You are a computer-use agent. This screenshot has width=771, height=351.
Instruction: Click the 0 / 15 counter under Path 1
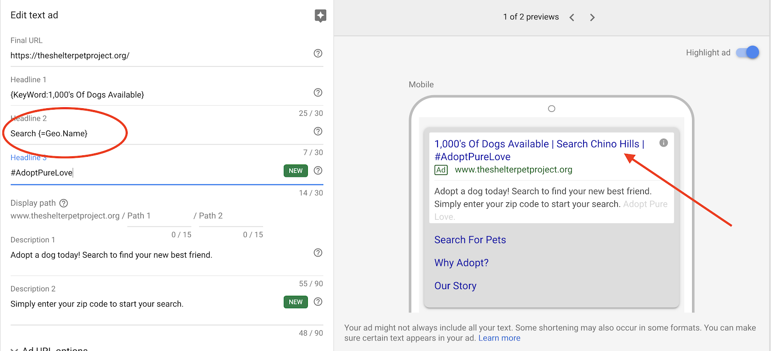tap(182, 235)
